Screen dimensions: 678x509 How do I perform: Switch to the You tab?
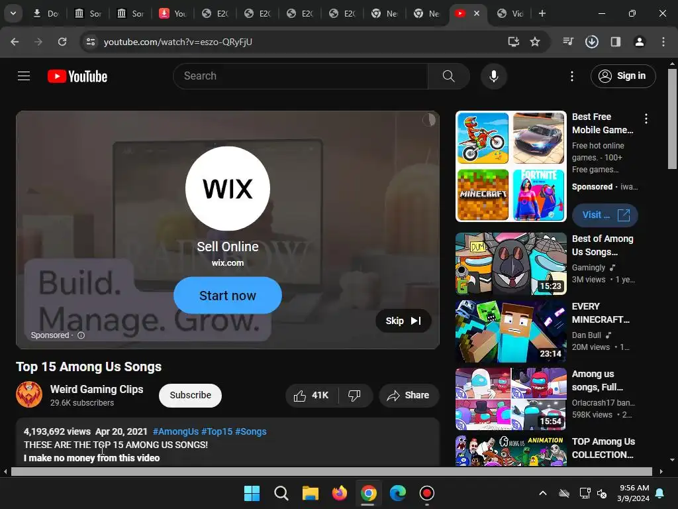click(173, 13)
